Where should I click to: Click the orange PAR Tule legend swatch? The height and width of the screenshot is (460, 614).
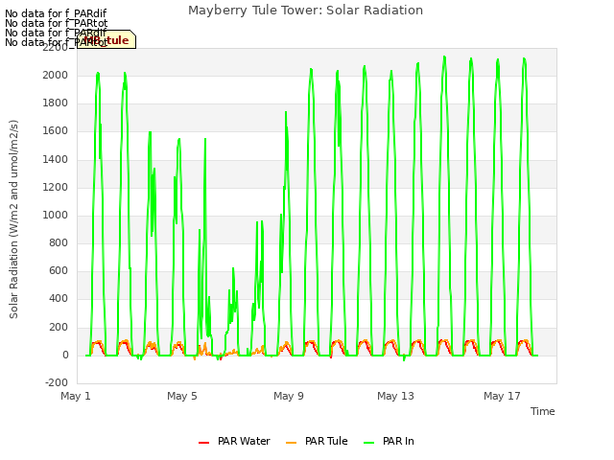point(291,443)
